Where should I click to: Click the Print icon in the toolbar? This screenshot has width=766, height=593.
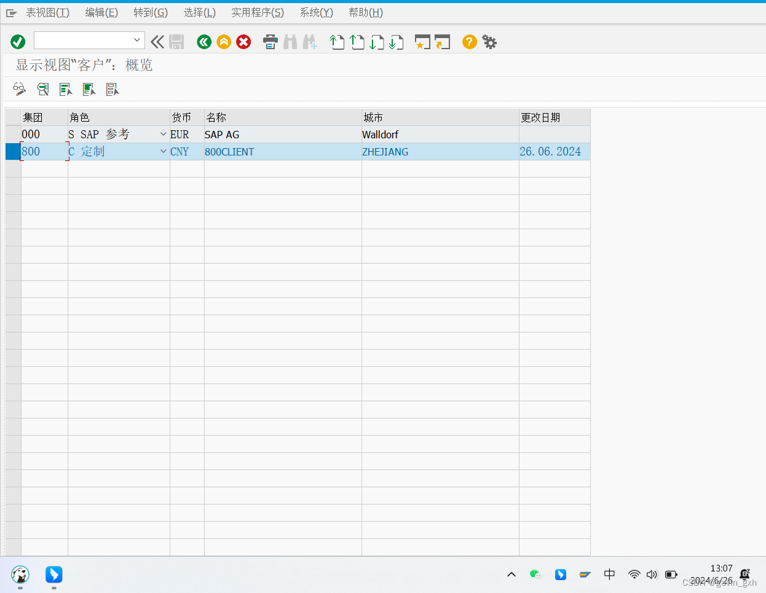[270, 42]
